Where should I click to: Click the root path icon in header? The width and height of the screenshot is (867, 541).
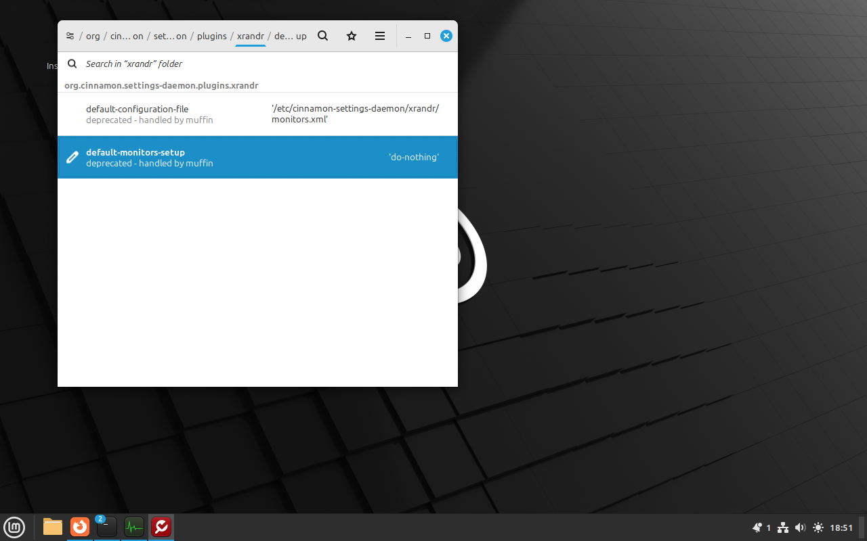pyautogui.click(x=70, y=36)
